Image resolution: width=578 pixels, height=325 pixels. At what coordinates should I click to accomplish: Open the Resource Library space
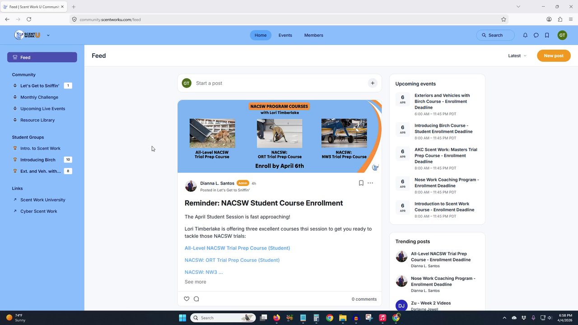point(42,120)
